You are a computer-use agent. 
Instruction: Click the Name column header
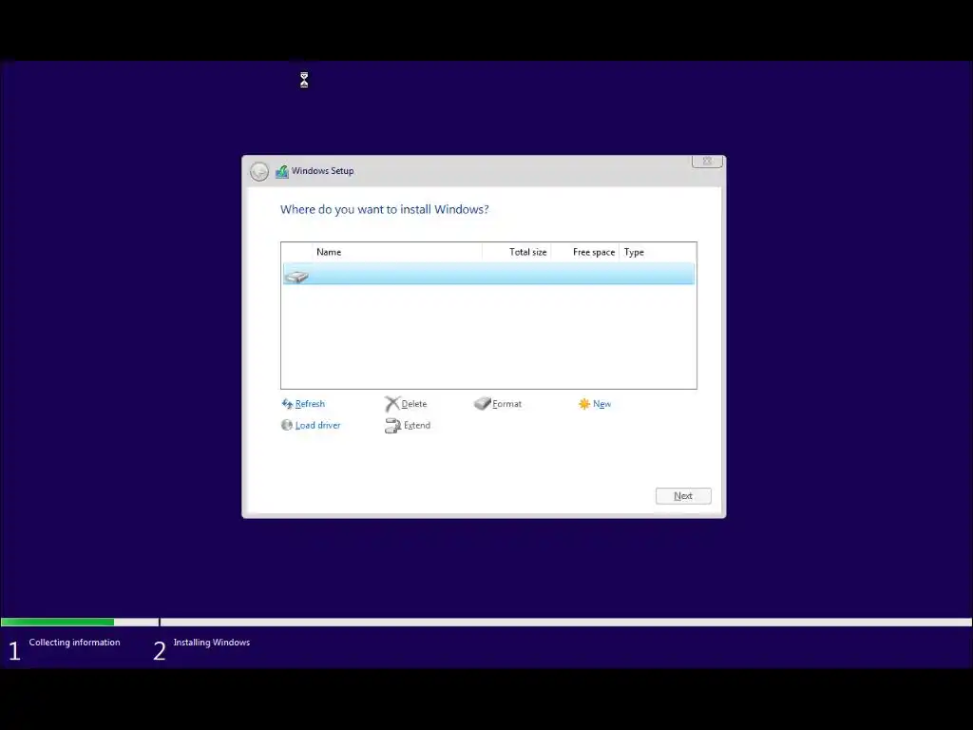pos(328,252)
